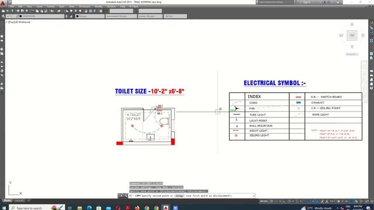Click the AutoCAD application menu logo
Image resolution: width=374 pixels, height=210 pixels.
[x=3, y=3]
